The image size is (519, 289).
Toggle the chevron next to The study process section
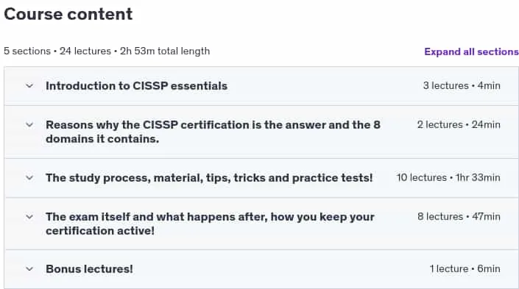click(29, 178)
